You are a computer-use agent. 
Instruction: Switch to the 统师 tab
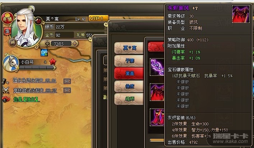click(129, 99)
